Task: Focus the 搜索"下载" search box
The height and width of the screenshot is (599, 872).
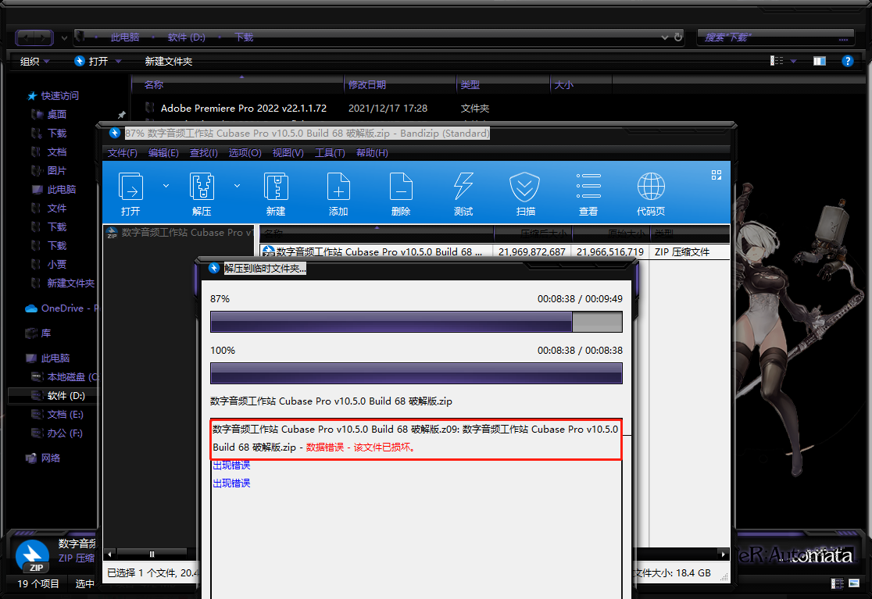Action: (x=774, y=37)
